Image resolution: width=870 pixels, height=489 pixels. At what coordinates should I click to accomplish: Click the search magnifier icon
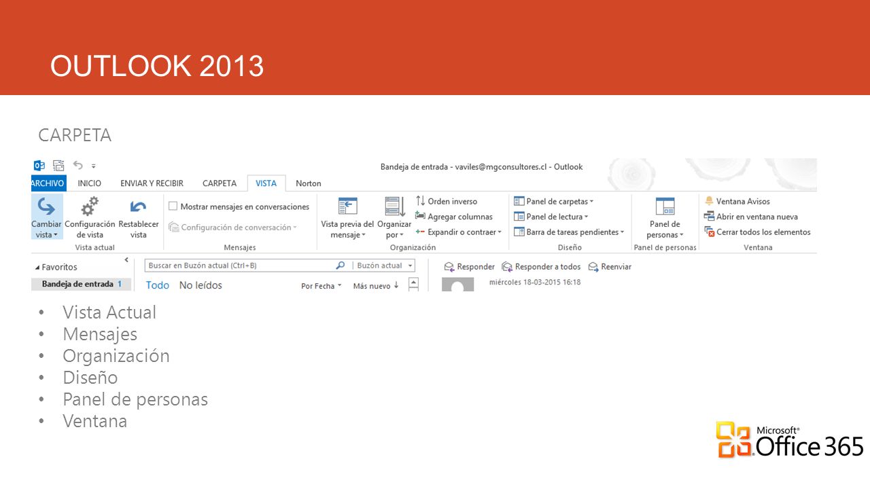[x=341, y=266]
